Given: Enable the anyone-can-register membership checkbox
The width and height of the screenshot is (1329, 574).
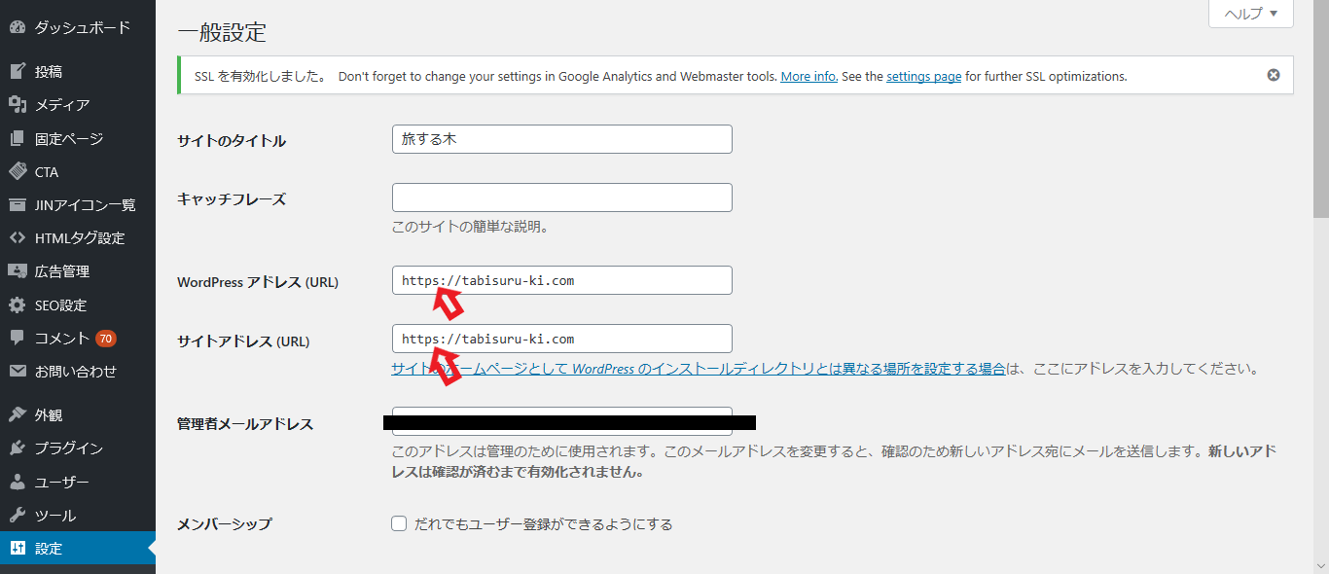Looking at the screenshot, I should [x=399, y=524].
